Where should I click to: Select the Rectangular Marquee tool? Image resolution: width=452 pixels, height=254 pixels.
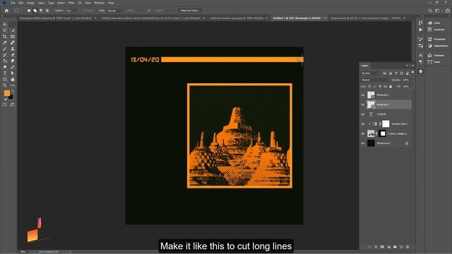pyautogui.click(x=13, y=25)
